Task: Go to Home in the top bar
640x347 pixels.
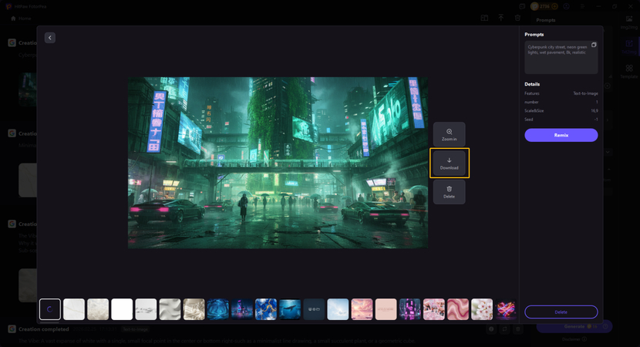Action: [22, 18]
